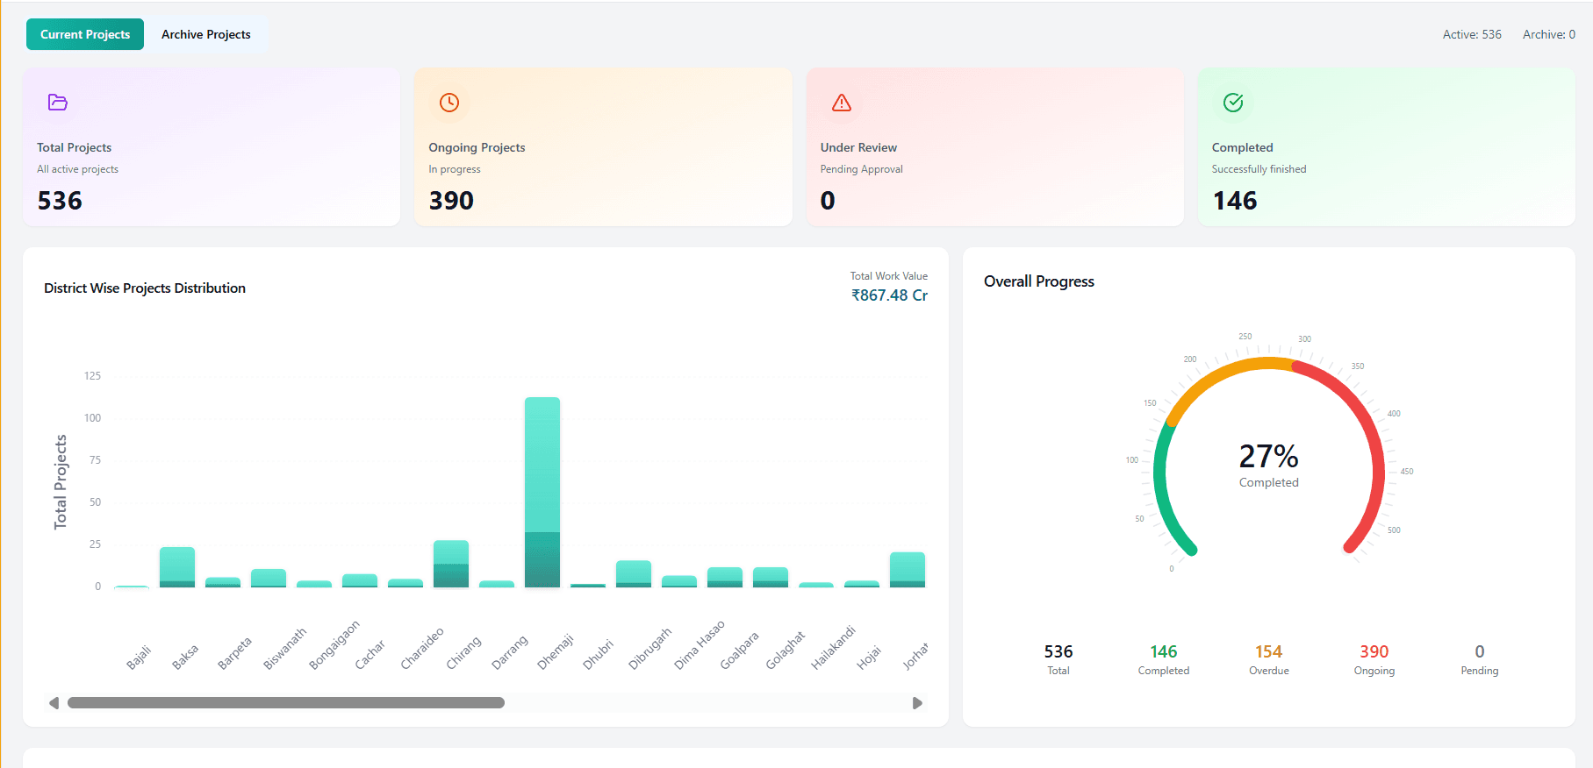This screenshot has height=768, width=1593.
Task: Click the 146 Completed statistic under gauge
Action: tap(1164, 659)
